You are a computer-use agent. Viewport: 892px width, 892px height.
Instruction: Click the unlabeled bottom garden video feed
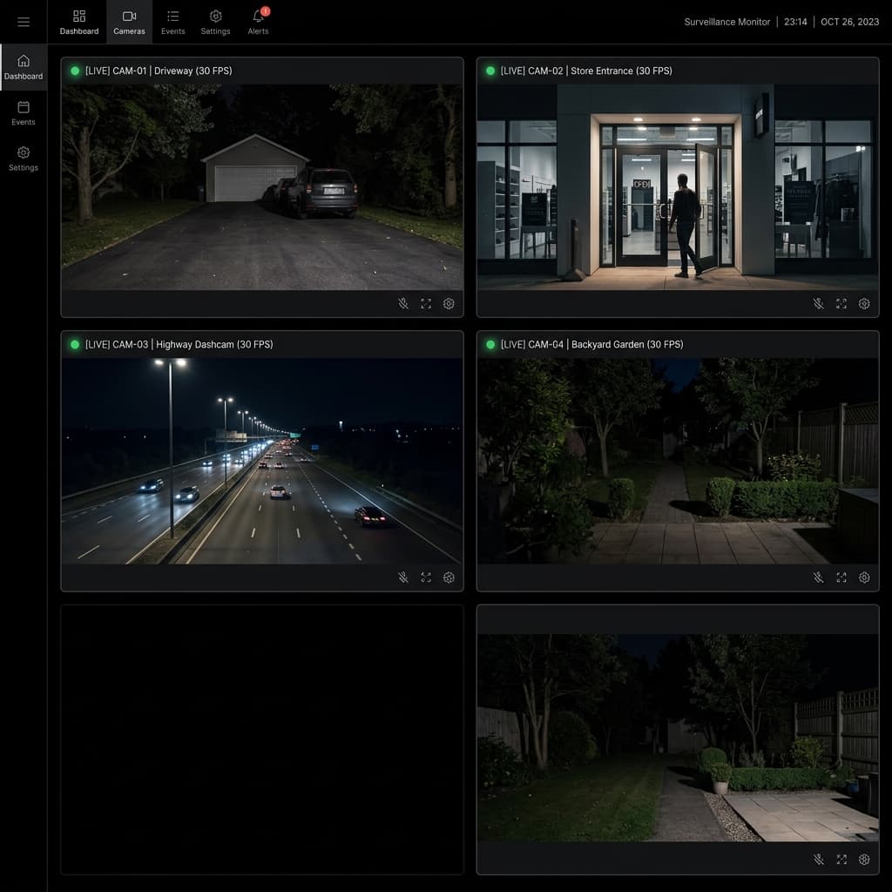pos(678,738)
